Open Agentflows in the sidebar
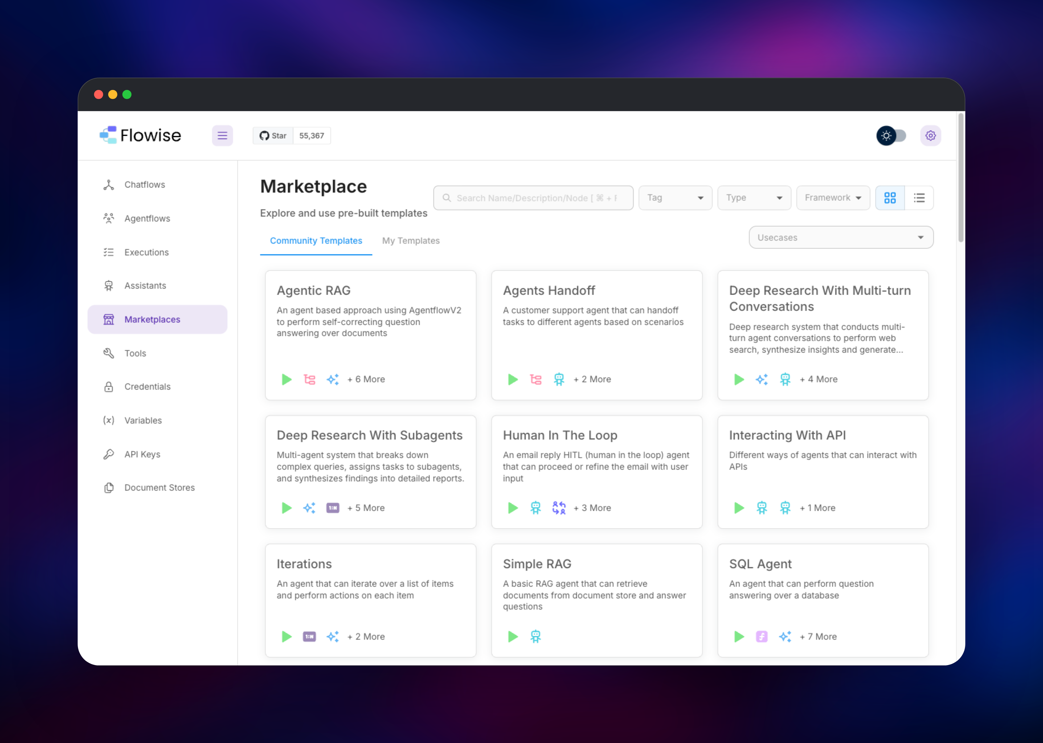This screenshot has height=743, width=1043. (x=157, y=218)
